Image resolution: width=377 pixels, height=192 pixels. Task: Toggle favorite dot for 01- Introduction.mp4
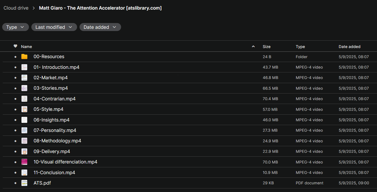click(15, 67)
